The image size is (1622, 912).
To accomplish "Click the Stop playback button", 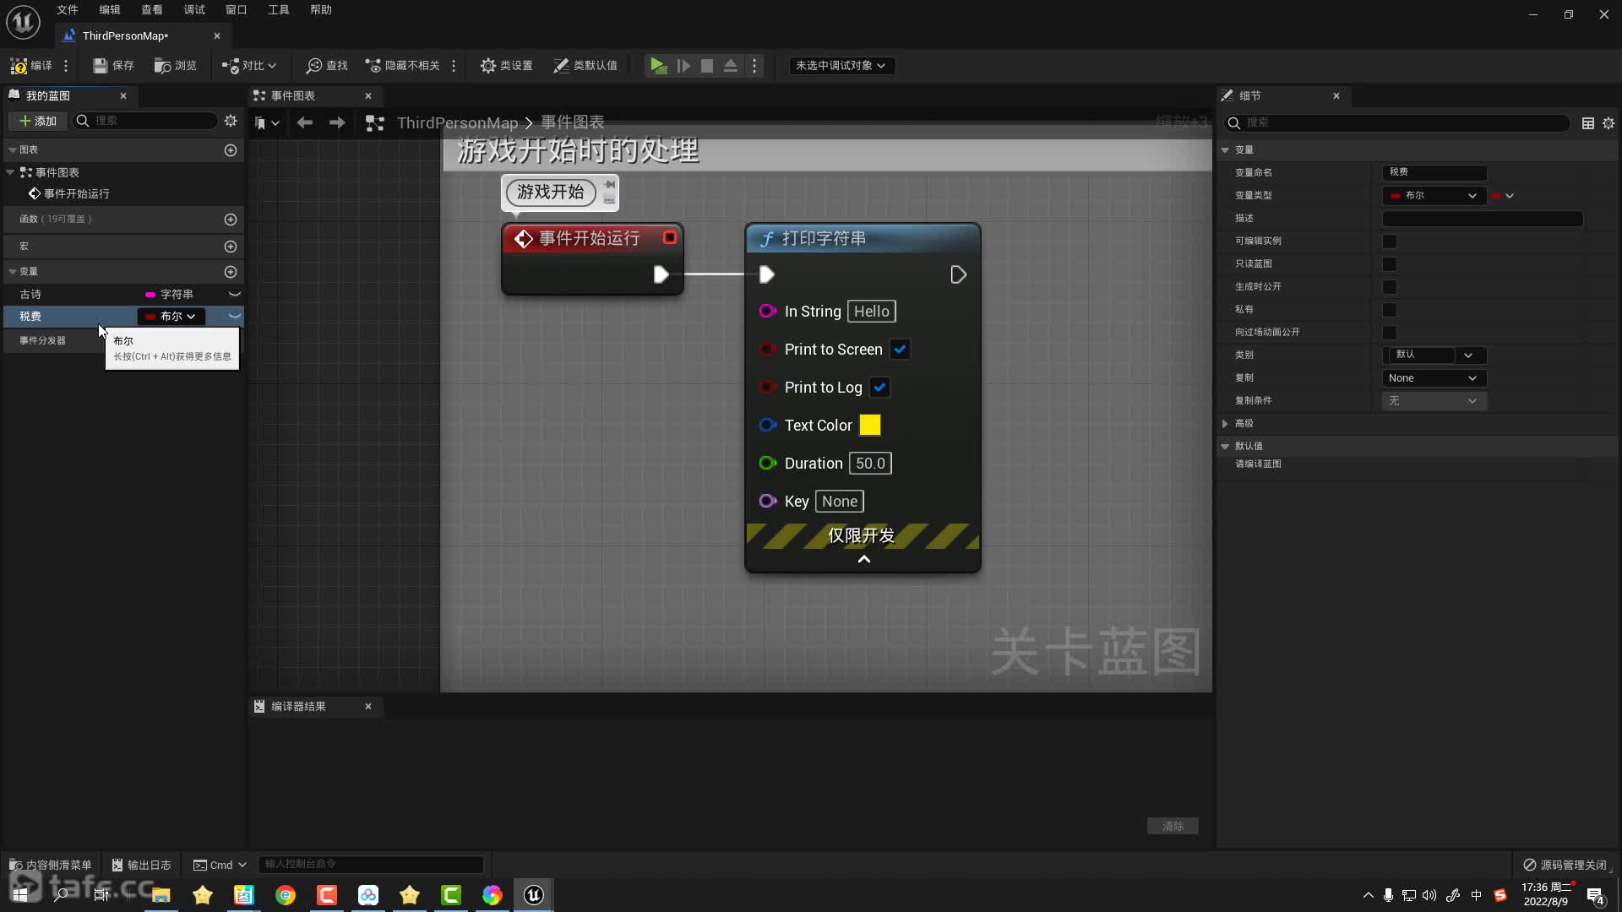I will [707, 66].
